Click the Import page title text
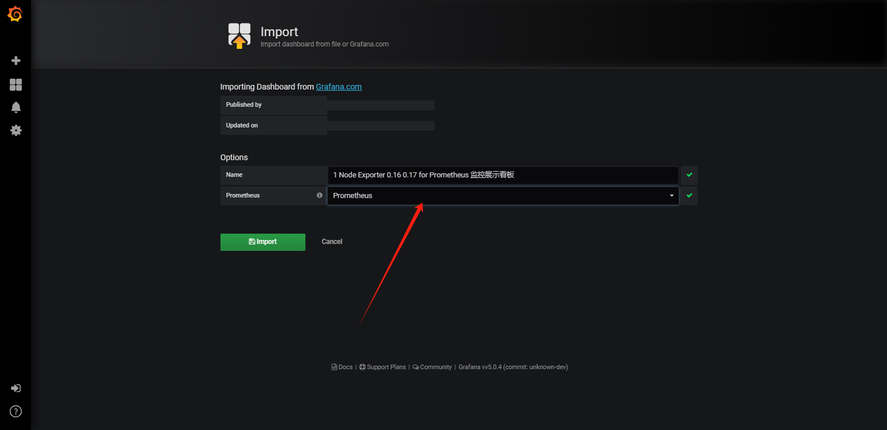Viewport: 887px width, 430px height. pyautogui.click(x=280, y=32)
